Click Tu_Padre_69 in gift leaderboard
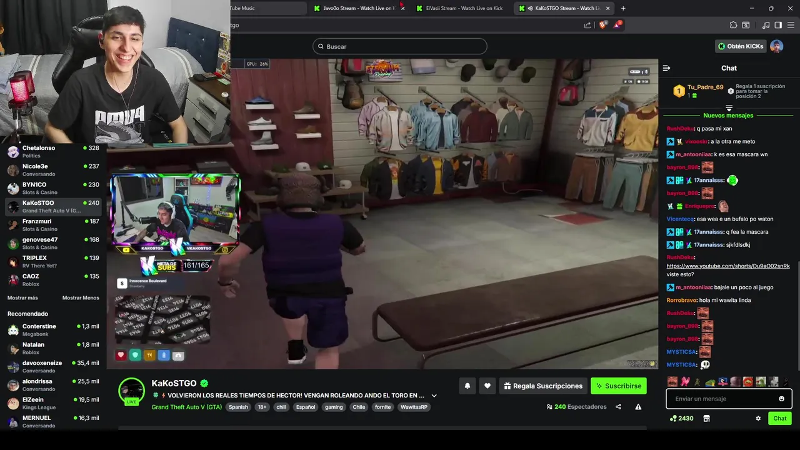Image resolution: width=800 pixels, height=450 pixels. click(x=705, y=87)
